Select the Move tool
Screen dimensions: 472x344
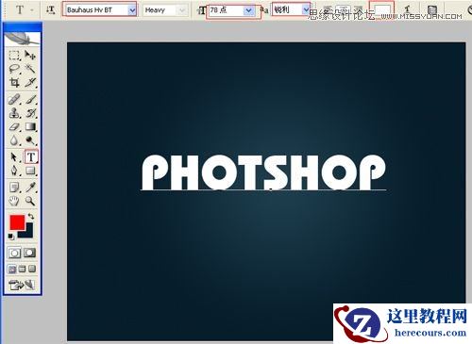tap(30, 56)
